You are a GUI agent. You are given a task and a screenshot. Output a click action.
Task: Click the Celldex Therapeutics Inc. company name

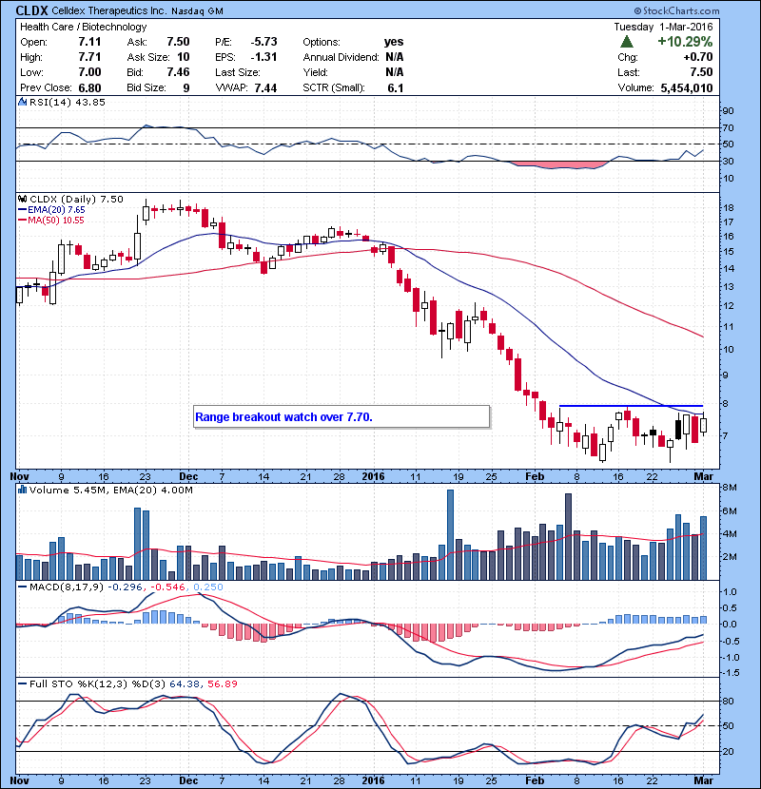pyautogui.click(x=109, y=10)
